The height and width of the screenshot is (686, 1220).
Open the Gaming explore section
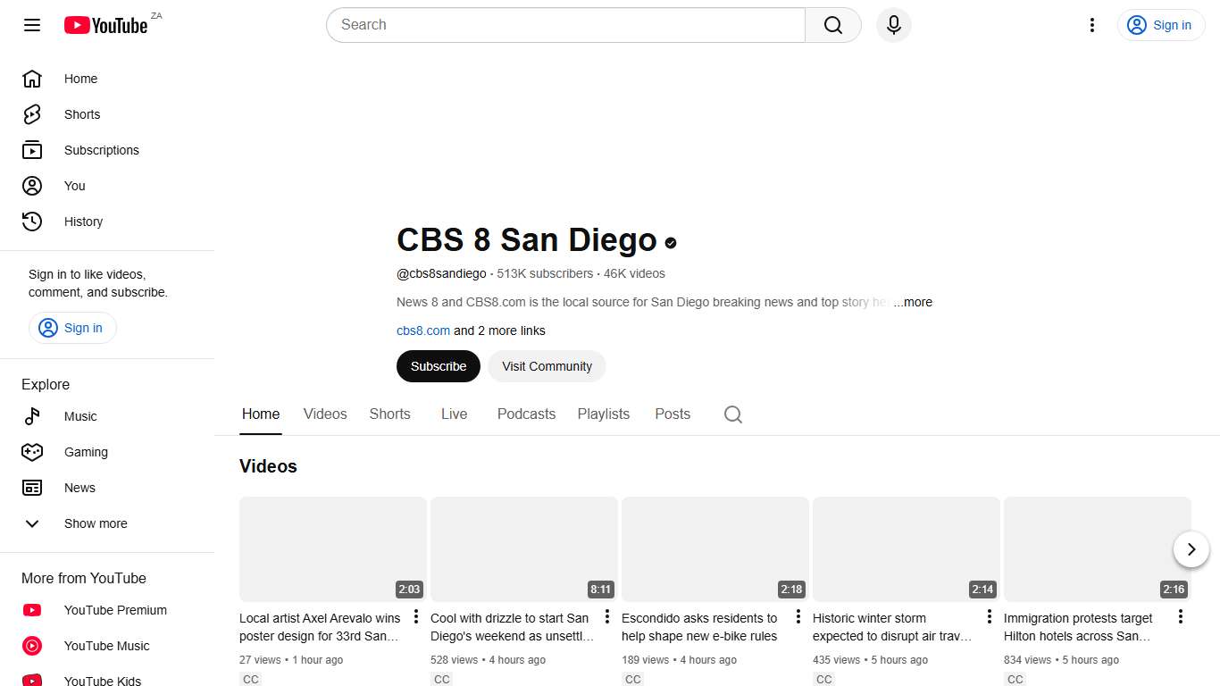pos(86,452)
